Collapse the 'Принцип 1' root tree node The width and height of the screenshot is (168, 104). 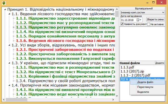[x=5, y=9]
